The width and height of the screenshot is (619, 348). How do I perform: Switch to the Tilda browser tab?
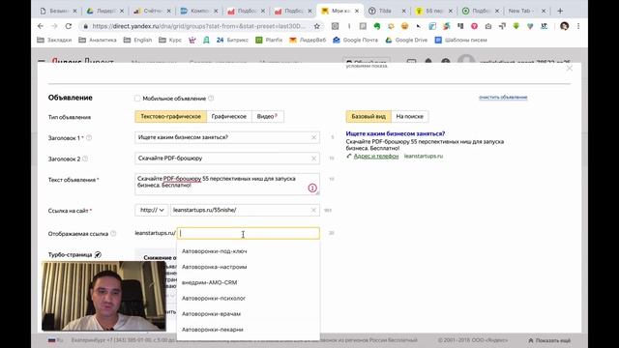click(x=386, y=11)
